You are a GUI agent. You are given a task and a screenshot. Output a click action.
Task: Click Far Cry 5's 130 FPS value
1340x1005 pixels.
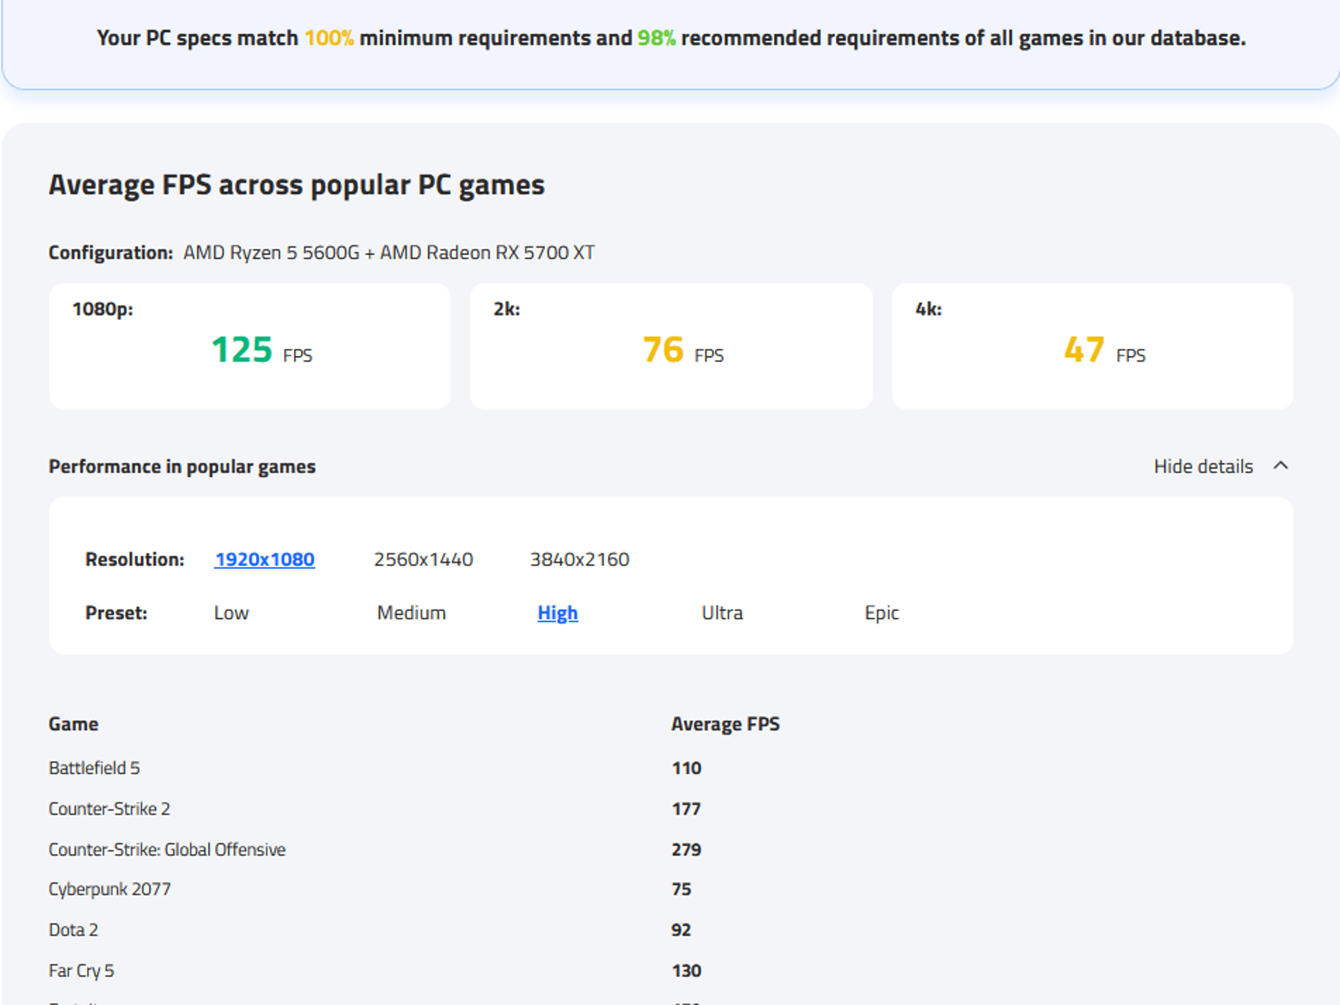(x=686, y=971)
